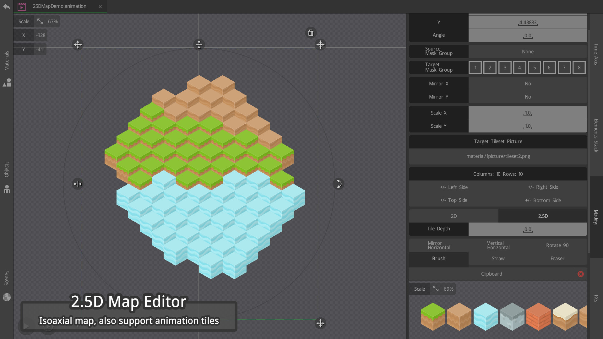The width and height of the screenshot is (603, 339).
Task: Switch tile mode to 2D
Action: tap(454, 216)
